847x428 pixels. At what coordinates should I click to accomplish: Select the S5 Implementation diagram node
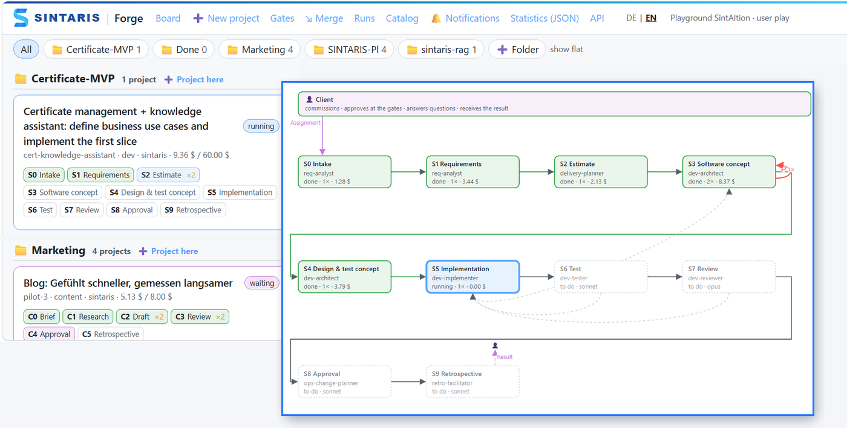click(x=473, y=277)
